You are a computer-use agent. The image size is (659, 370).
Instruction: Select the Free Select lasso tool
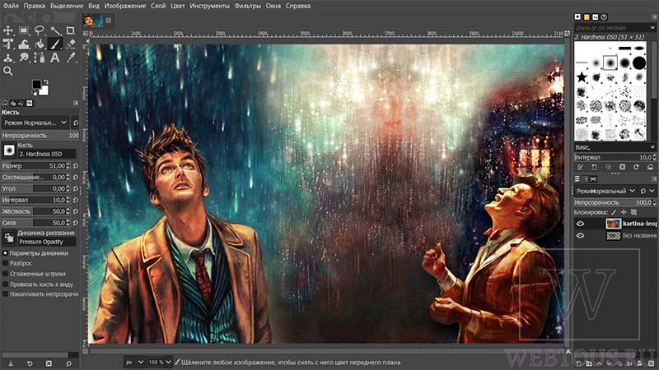click(x=39, y=30)
